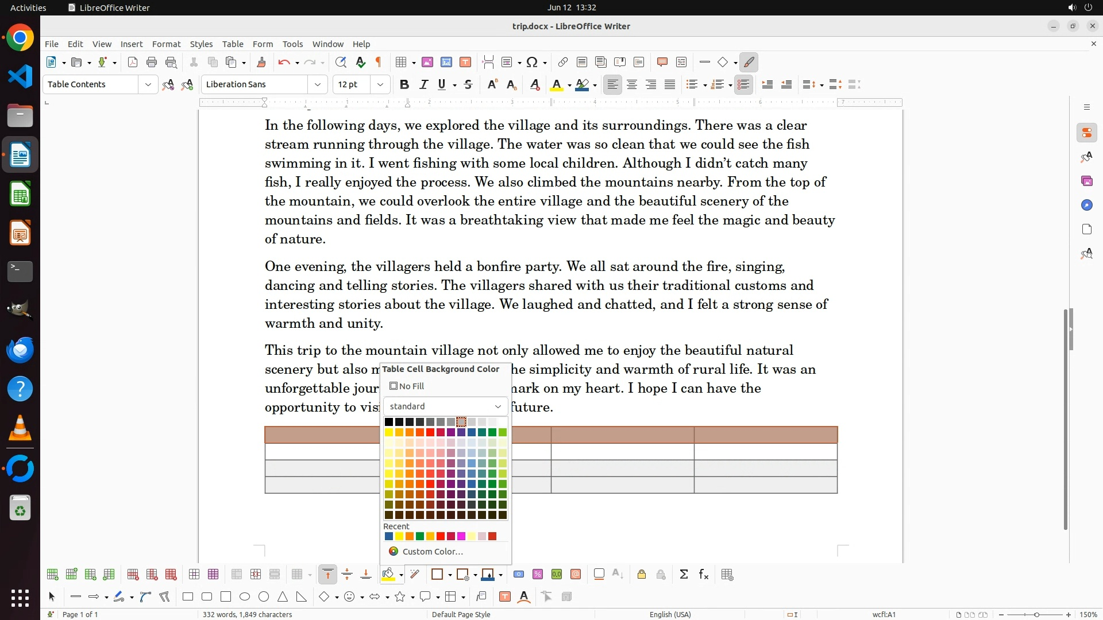Click the Insert Special Character omega icon
The image size is (1103, 620).
pyautogui.click(x=532, y=63)
